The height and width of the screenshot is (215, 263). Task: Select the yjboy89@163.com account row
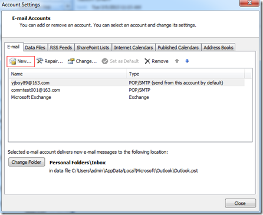click(x=127, y=83)
